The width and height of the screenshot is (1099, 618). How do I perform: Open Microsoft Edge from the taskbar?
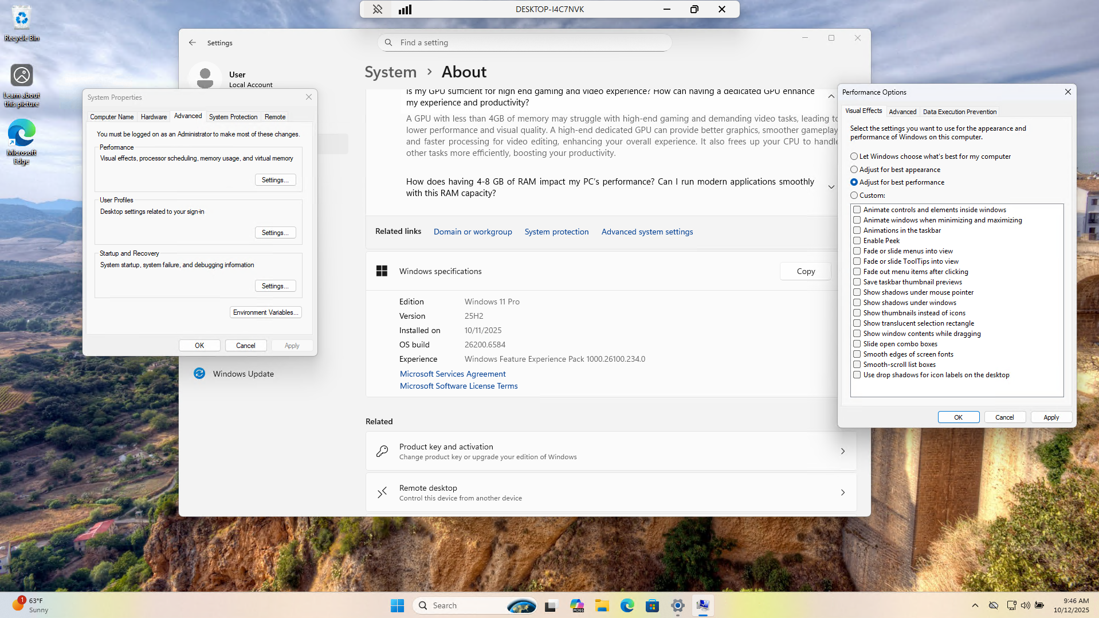pos(627,605)
